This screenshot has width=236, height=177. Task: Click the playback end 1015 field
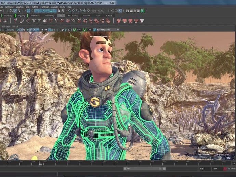click(205, 169)
